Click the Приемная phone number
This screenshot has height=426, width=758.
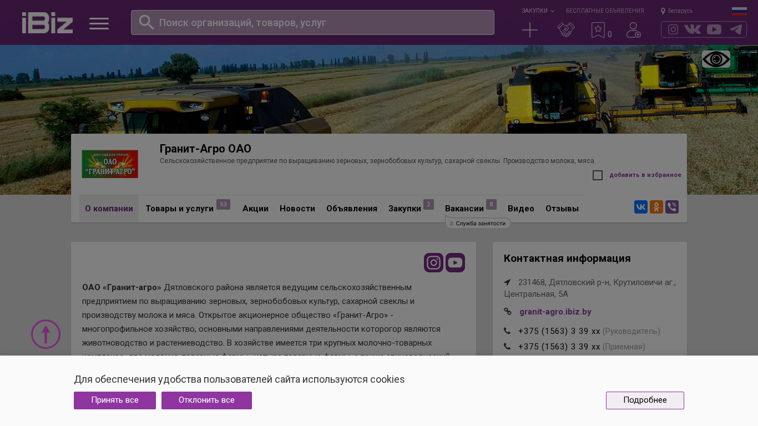point(559,347)
